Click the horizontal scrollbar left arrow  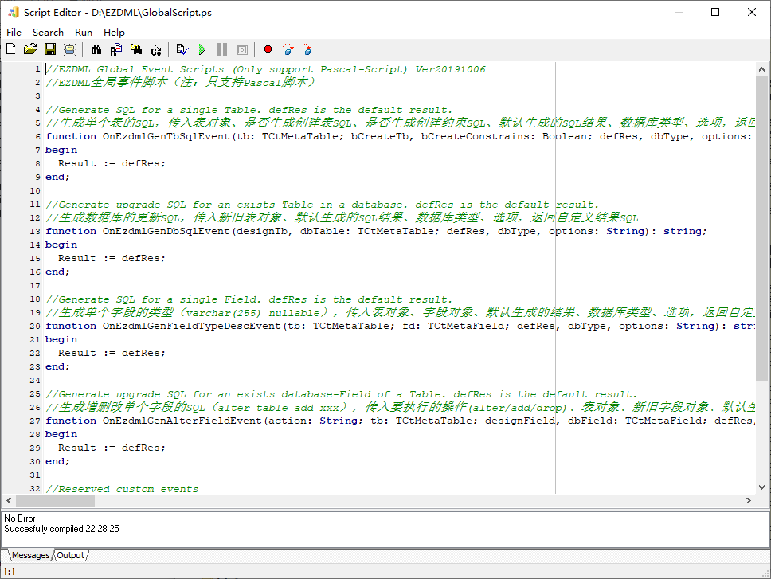(x=9, y=500)
